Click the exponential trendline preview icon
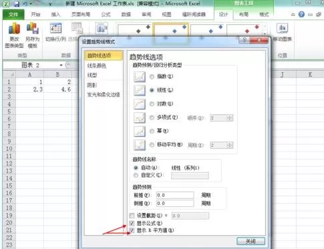 [x=140, y=77]
